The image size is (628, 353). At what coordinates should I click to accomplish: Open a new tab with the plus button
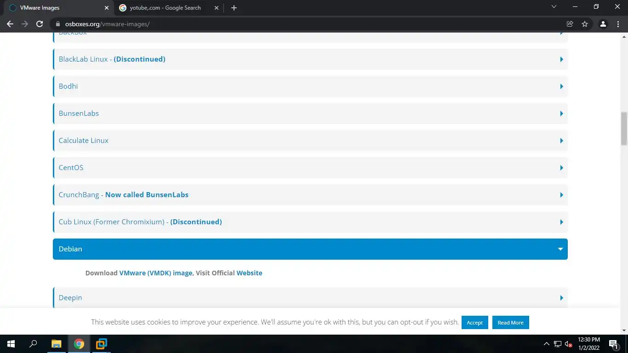point(234,8)
